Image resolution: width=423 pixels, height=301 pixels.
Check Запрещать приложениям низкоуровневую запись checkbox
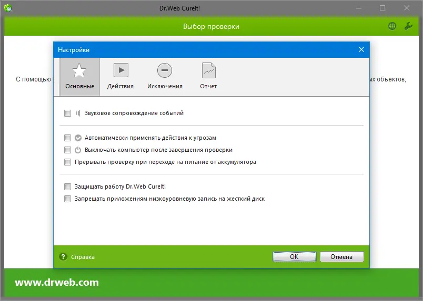point(67,199)
